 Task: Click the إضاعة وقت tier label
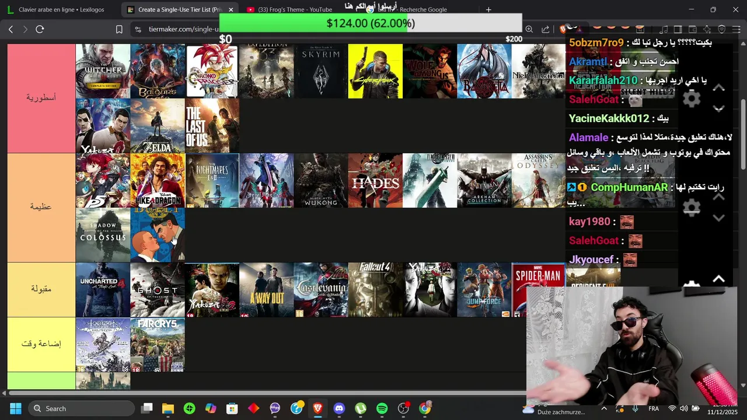[x=41, y=344]
